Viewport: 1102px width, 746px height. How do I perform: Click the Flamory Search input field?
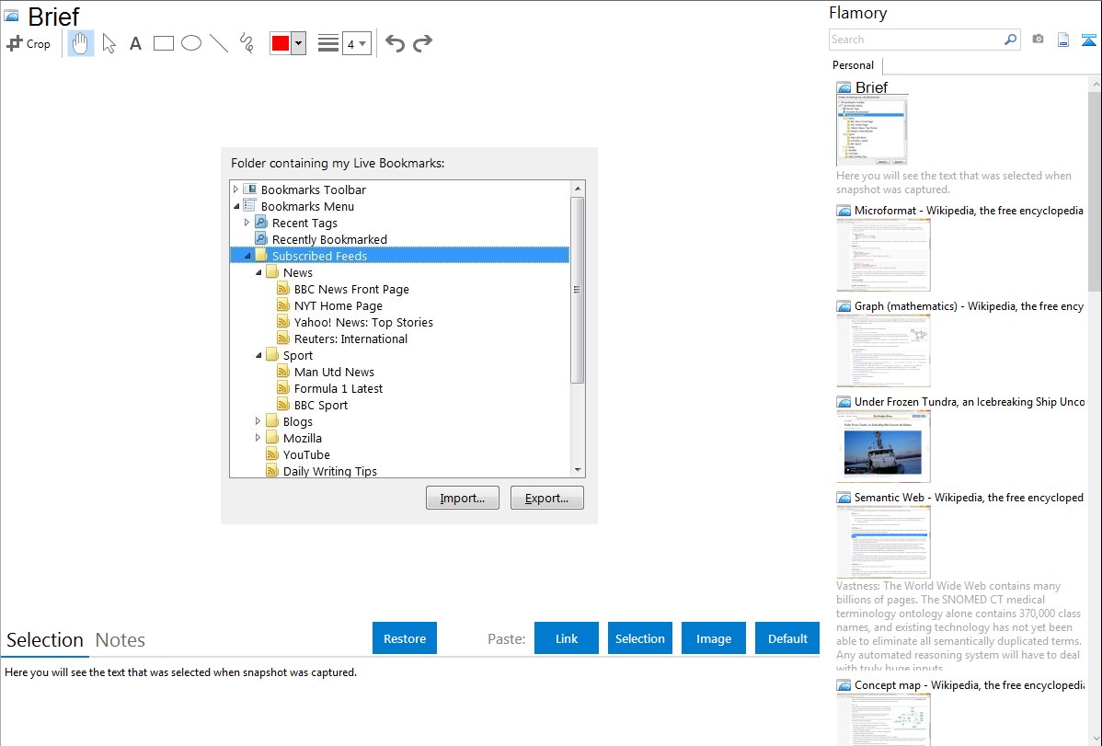(915, 40)
